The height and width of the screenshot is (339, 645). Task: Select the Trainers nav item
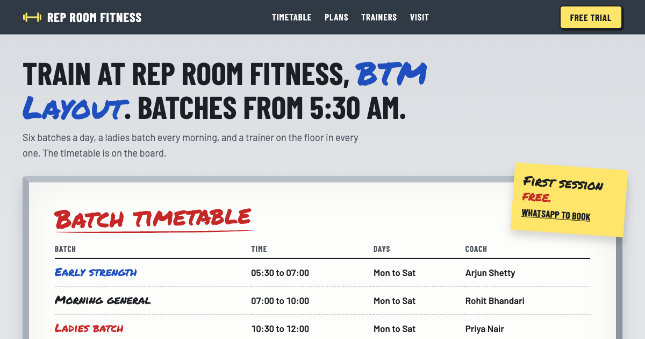379,17
